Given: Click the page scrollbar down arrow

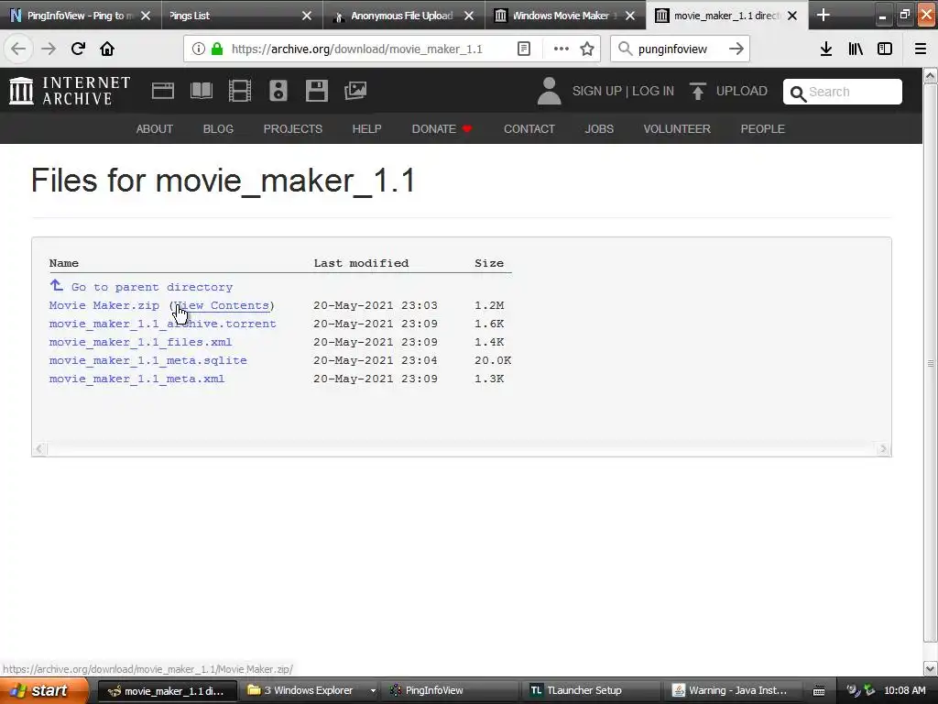Looking at the screenshot, I should coord(931,668).
